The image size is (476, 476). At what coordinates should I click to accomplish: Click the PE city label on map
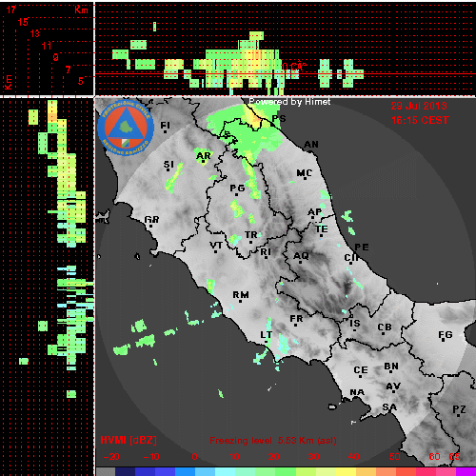coord(362,248)
